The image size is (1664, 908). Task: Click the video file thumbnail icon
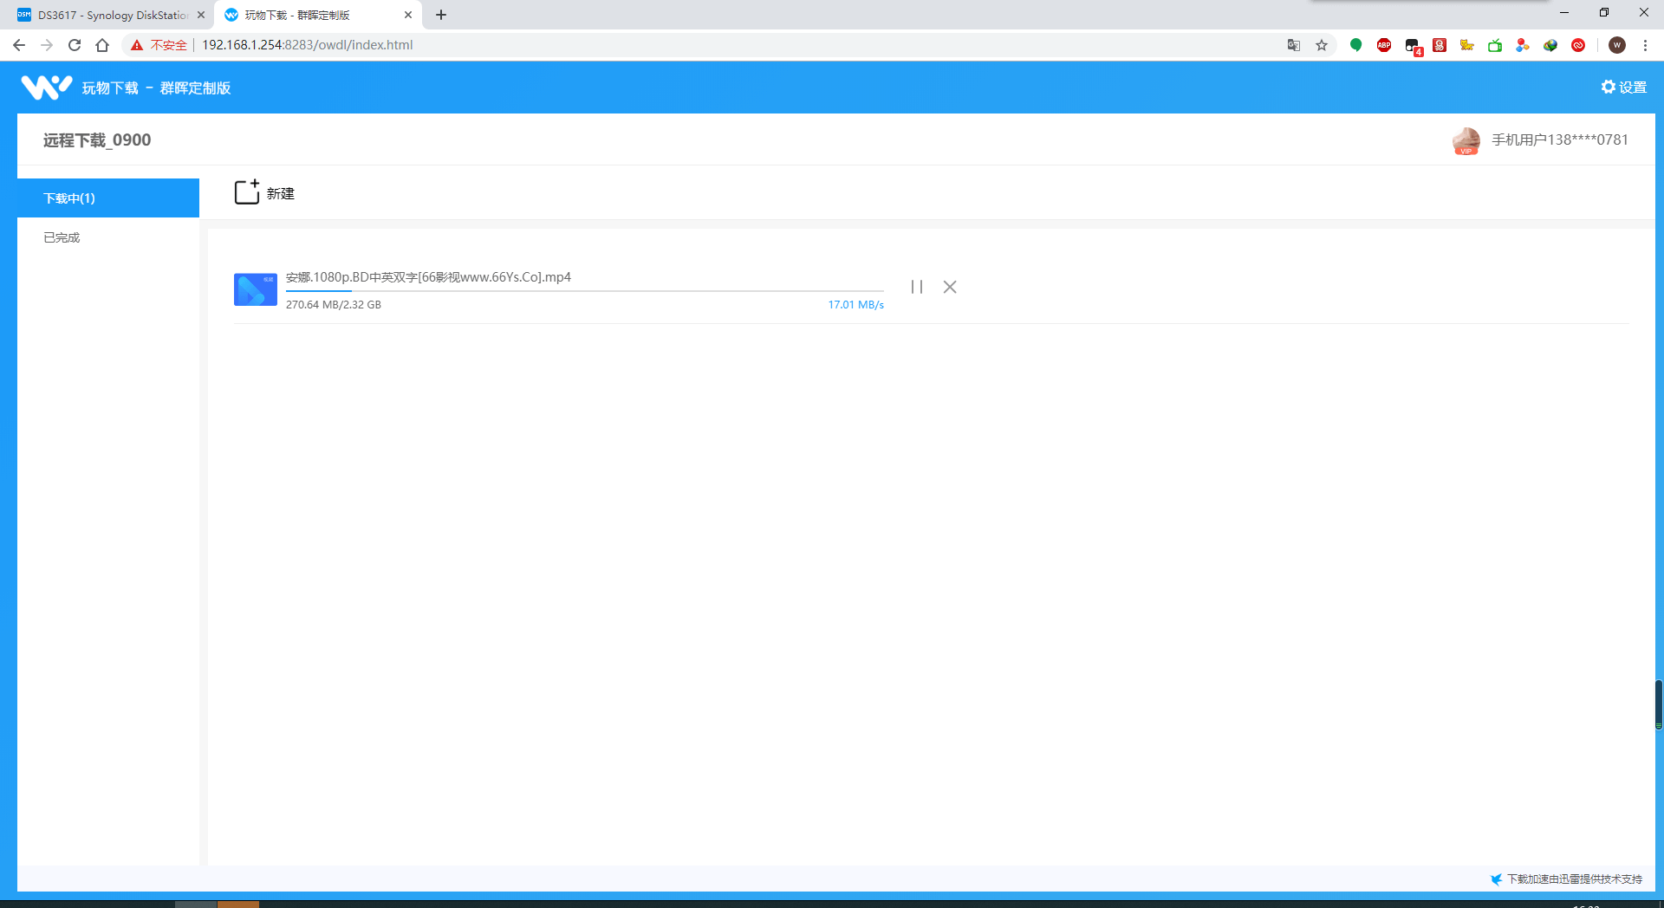[x=255, y=289]
